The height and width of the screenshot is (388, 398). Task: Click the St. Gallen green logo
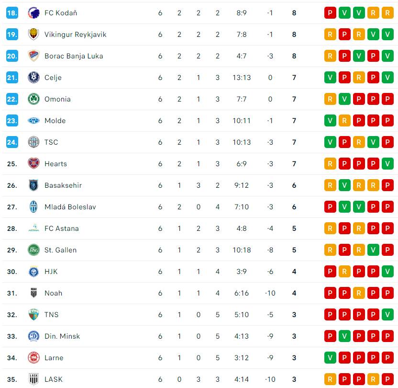point(33,250)
